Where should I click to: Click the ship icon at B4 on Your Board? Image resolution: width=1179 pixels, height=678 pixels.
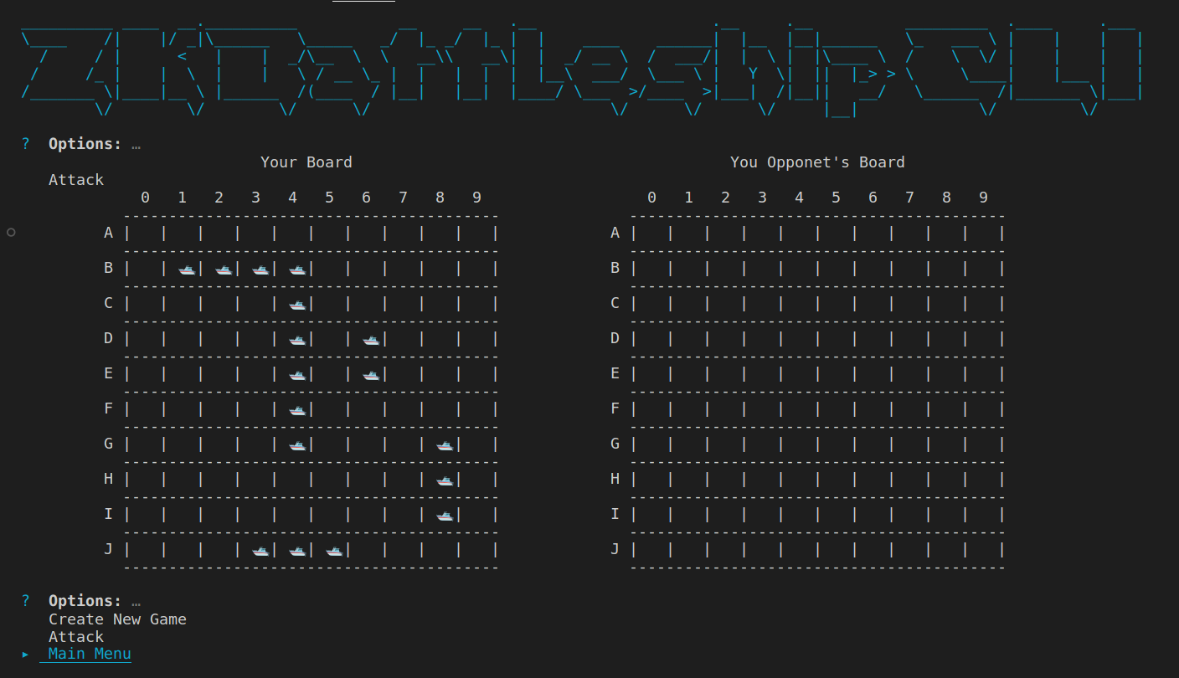click(297, 270)
